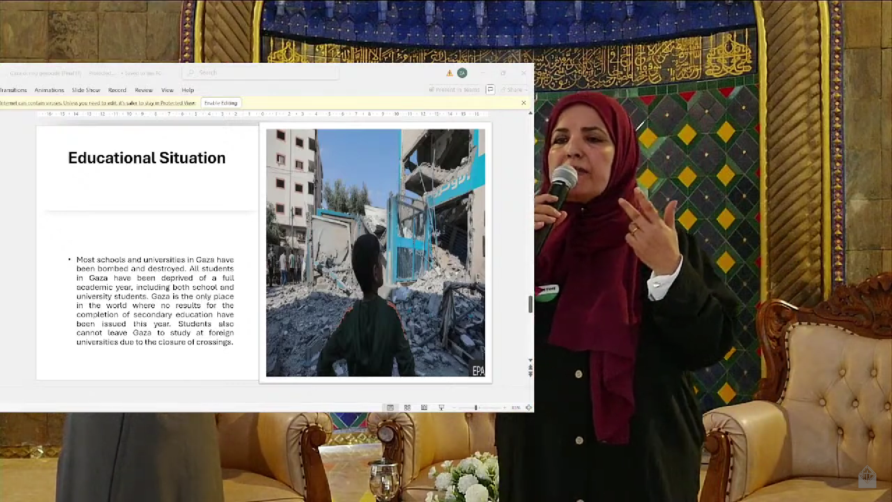Image resolution: width=892 pixels, height=502 pixels.
Task: Adjust the zoom slider handle
Action: tap(476, 408)
